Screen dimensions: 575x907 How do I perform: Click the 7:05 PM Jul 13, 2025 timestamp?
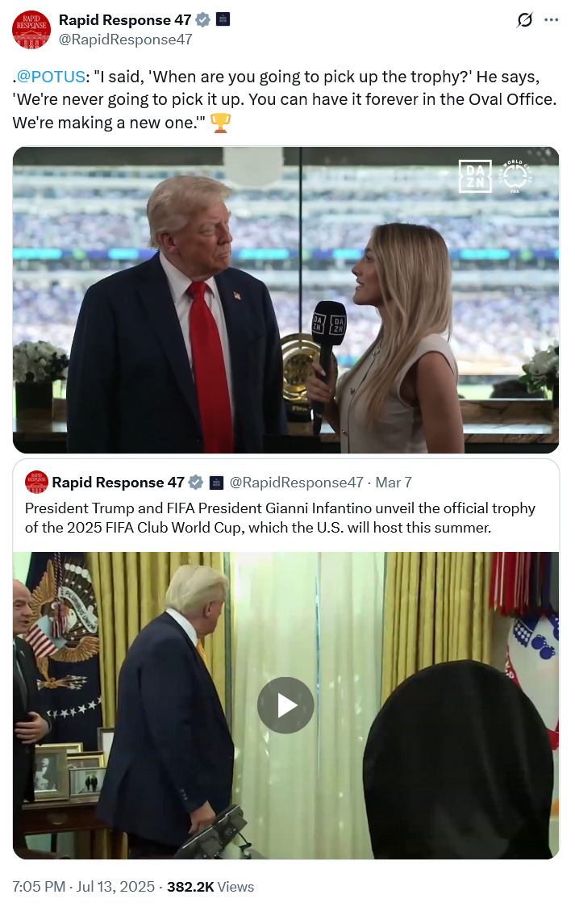(83, 887)
